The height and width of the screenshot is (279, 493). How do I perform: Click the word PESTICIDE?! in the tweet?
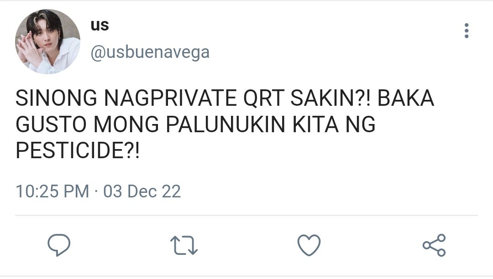point(77,150)
